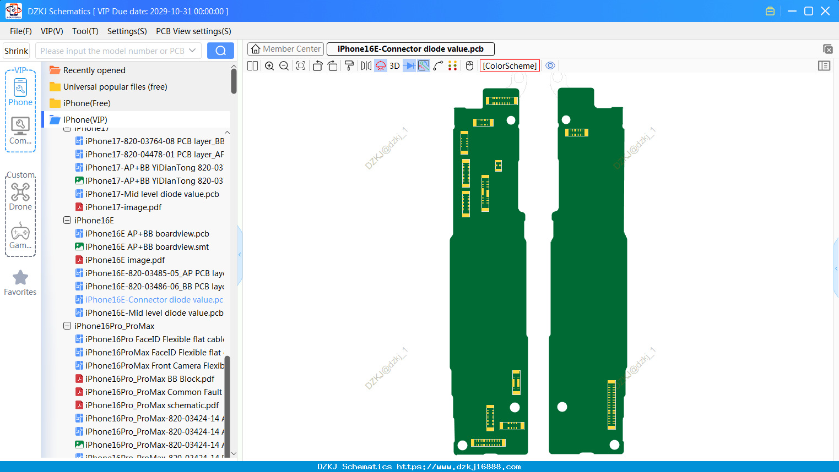Viewport: 839px width, 472px height.
Task: Expand right panel with edge handle
Action: 836,268
